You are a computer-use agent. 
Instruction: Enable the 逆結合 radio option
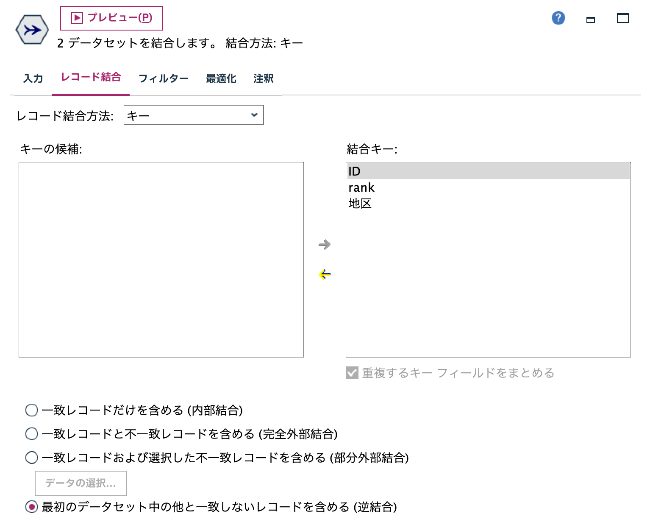pyautogui.click(x=31, y=506)
